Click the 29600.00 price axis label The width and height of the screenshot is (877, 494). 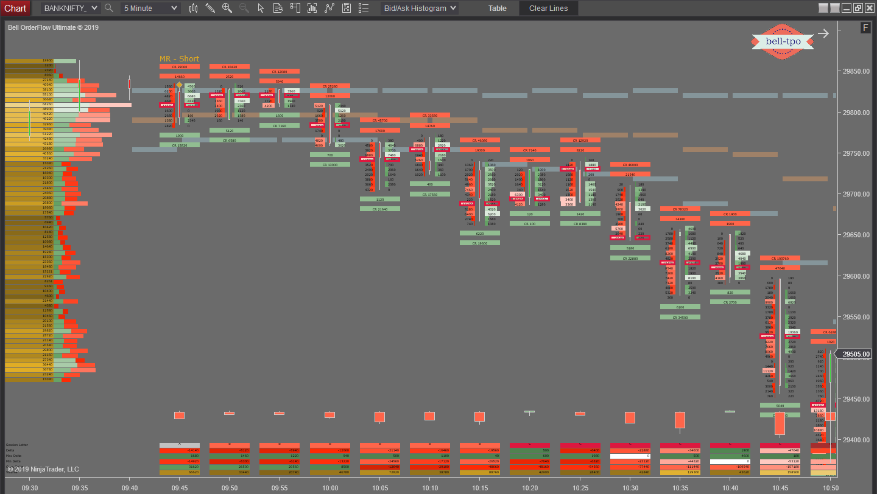pyautogui.click(x=856, y=276)
